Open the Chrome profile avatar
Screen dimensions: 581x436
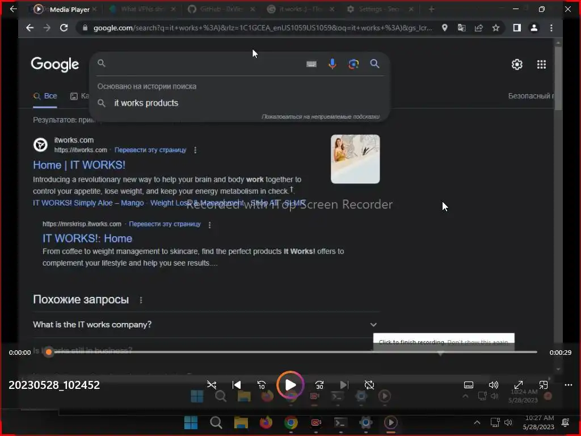534,28
